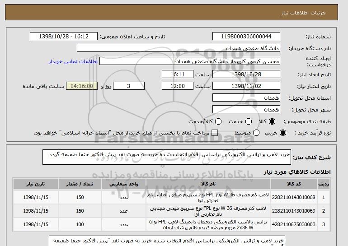Image resolution: width=348 pixels, height=246 pixels.
Task: Click the requester field محسن کرمی کارپرداز
Action: 190,61
